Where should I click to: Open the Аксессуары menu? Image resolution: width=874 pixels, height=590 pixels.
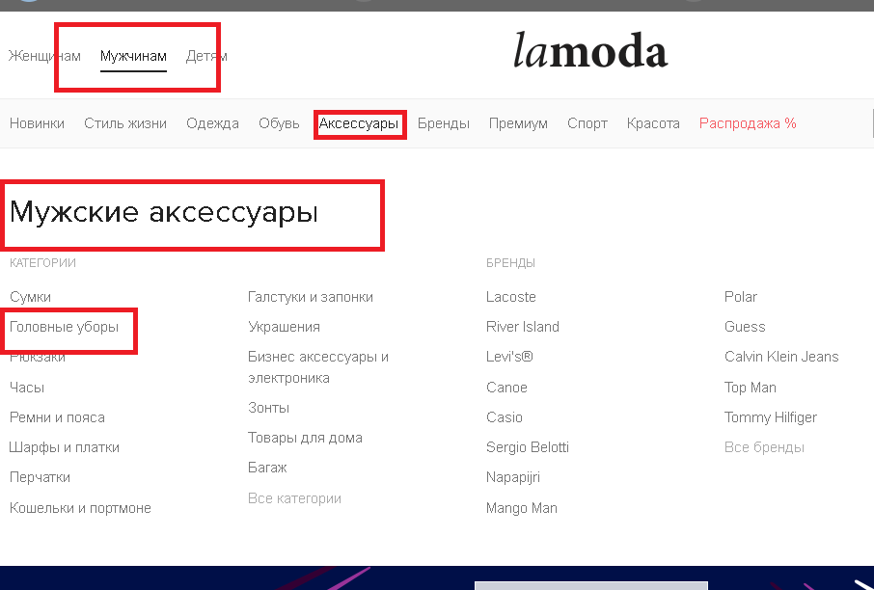click(x=359, y=123)
